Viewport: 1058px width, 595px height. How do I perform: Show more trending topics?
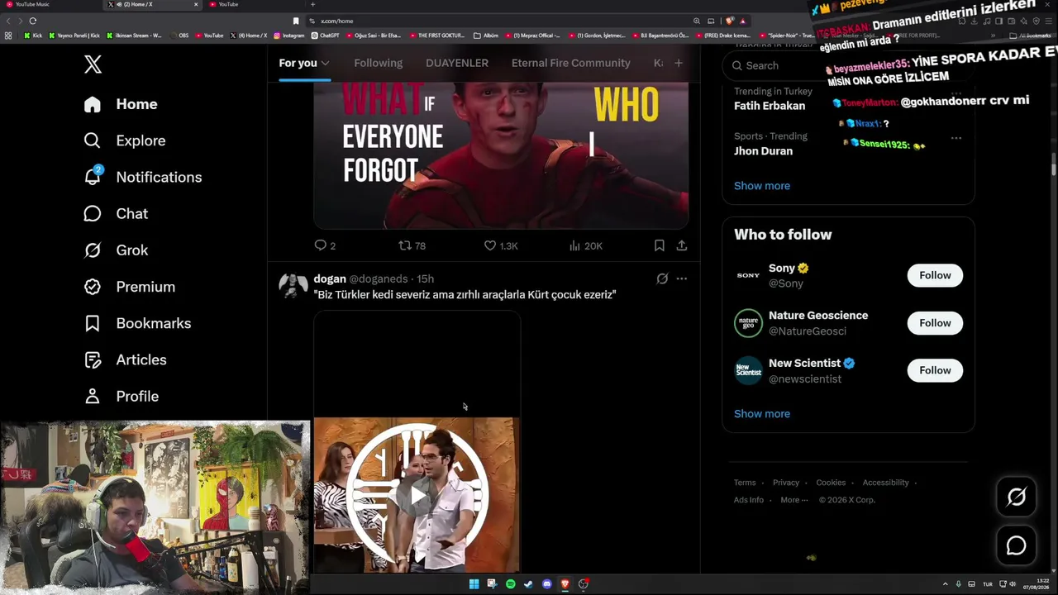pos(762,186)
